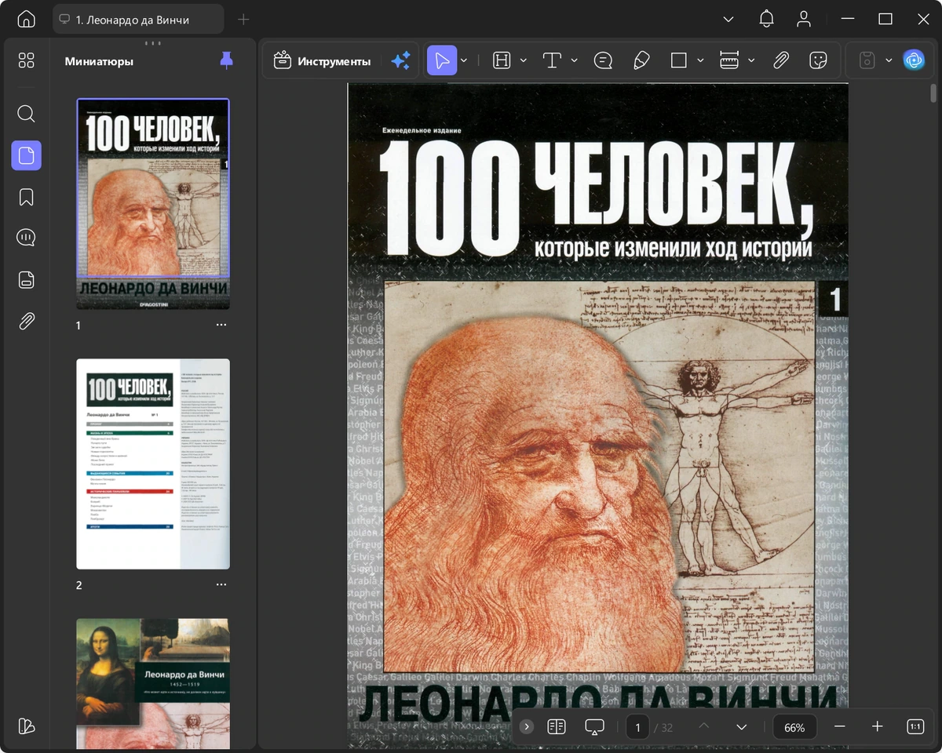Image resolution: width=942 pixels, height=753 pixels.
Task: Open options menu for thumbnail 1
Action: click(x=221, y=325)
